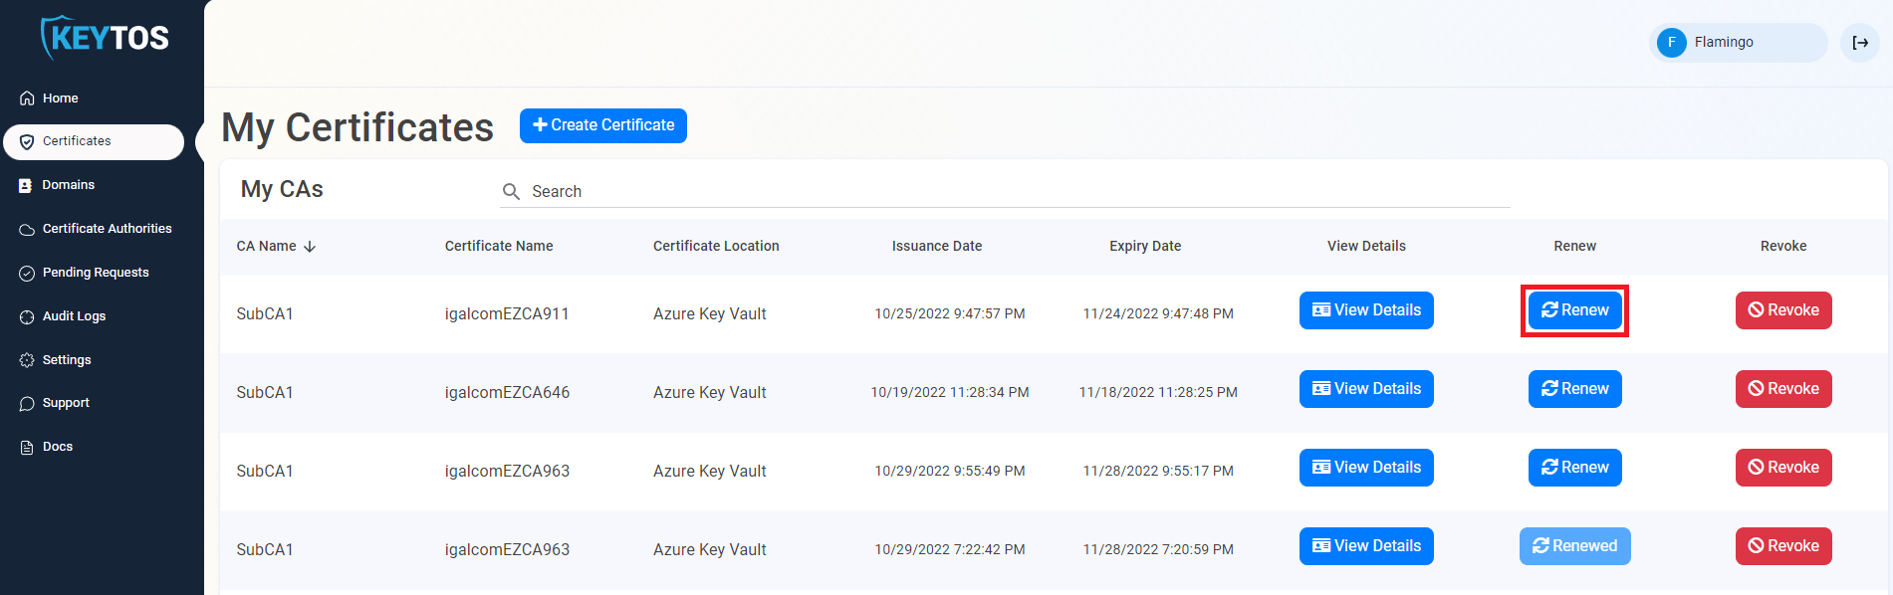Click Issuance Date column header

(x=937, y=246)
